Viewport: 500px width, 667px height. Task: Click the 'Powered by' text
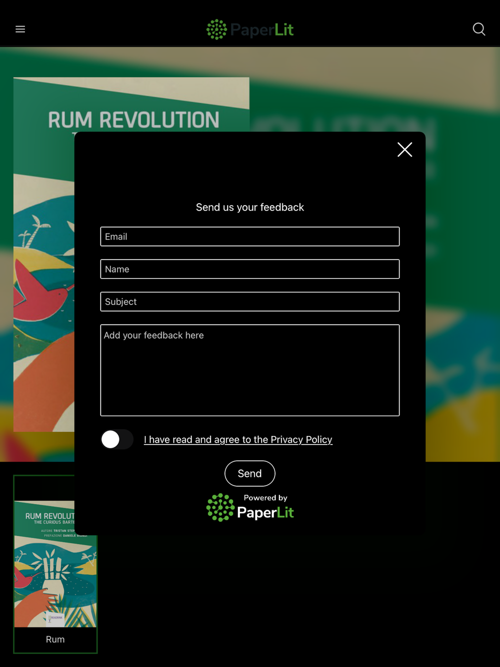pyautogui.click(x=265, y=497)
